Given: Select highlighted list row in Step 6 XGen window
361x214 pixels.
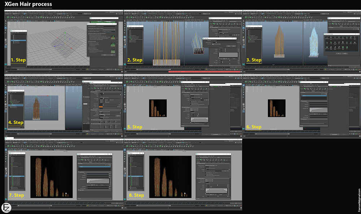Looking at the screenshot, I should tap(314, 96).
